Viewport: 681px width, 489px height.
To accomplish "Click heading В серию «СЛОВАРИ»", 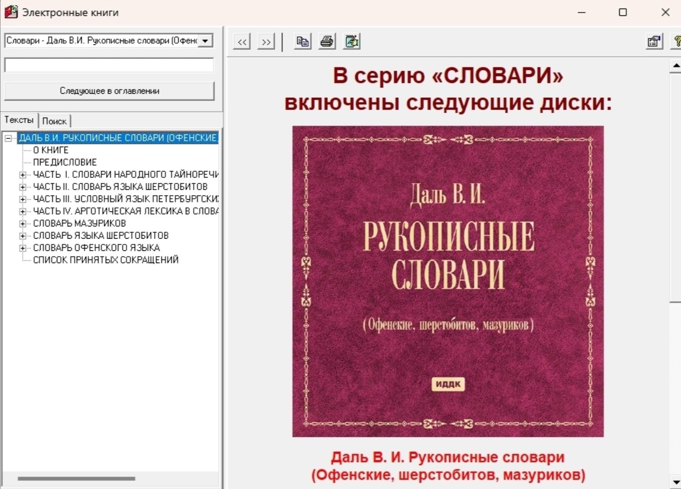I will (x=448, y=75).
